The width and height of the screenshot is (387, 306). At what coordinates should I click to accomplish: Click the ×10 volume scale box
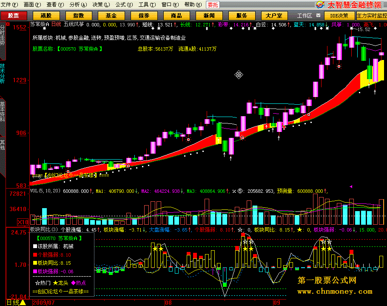(x=23, y=222)
